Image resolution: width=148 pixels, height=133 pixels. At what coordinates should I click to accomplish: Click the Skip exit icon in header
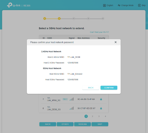tap(139, 5)
